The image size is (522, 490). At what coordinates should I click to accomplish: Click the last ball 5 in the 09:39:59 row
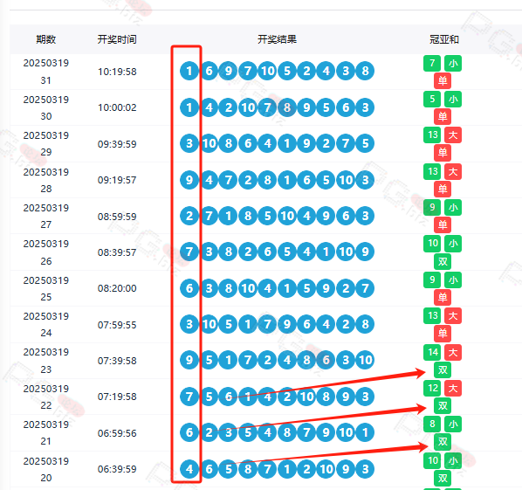tap(365, 143)
